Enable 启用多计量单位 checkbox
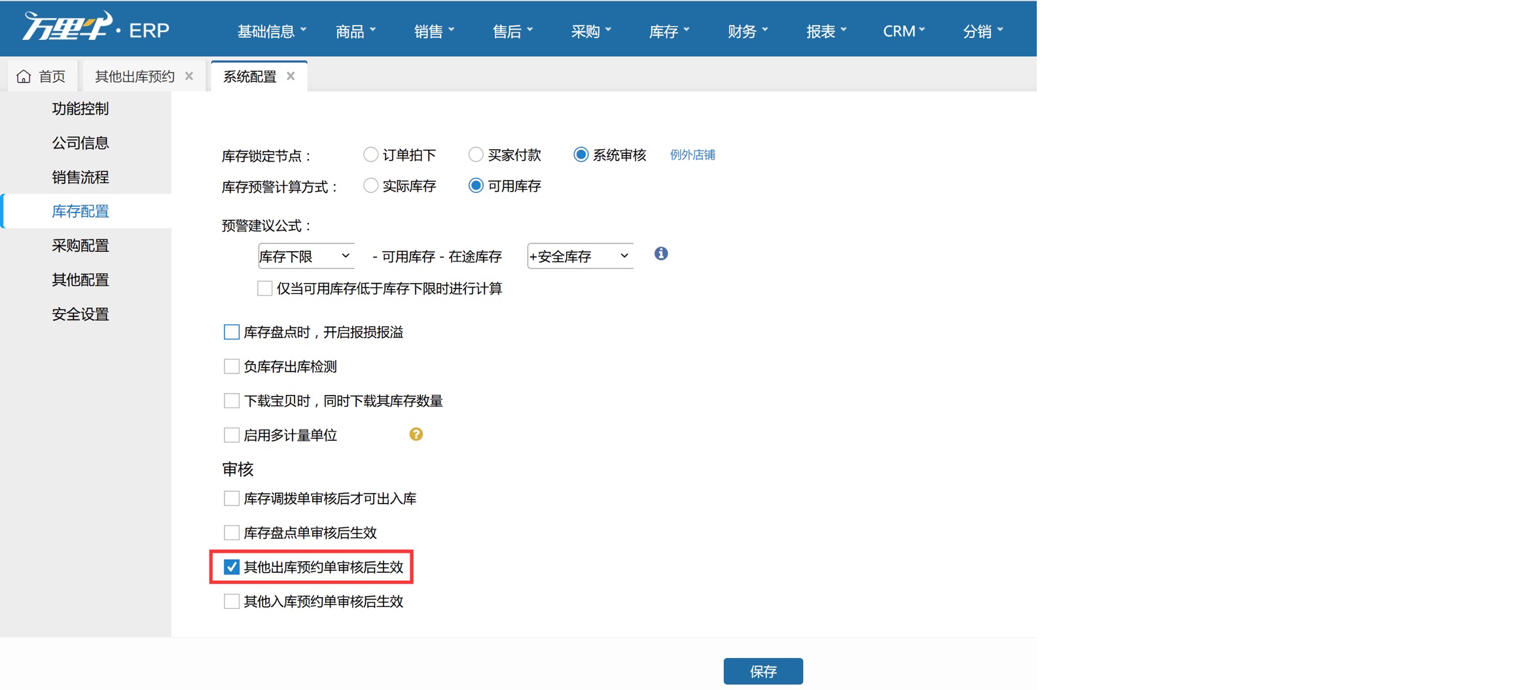Viewport: 1527px width, 690px height. point(232,435)
